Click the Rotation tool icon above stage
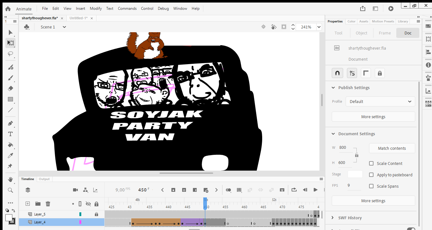Image resolution: width=432 pixels, height=230 pixels. pos(274,27)
